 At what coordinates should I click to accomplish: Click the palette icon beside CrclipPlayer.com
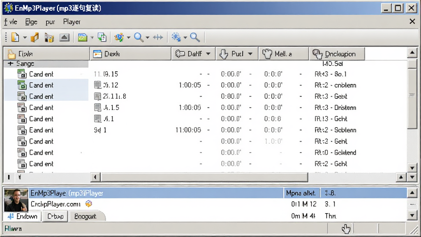[89, 204]
